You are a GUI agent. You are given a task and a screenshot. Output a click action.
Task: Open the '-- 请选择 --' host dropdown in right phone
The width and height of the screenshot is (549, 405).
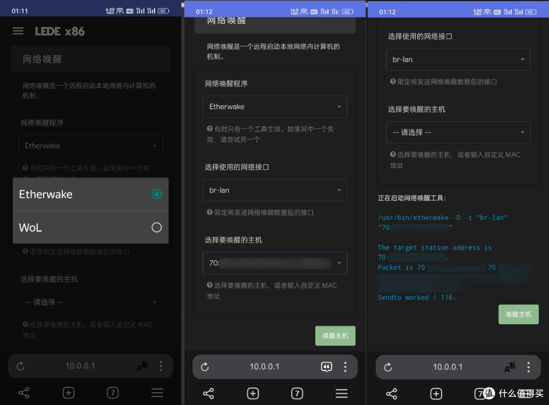pos(458,132)
